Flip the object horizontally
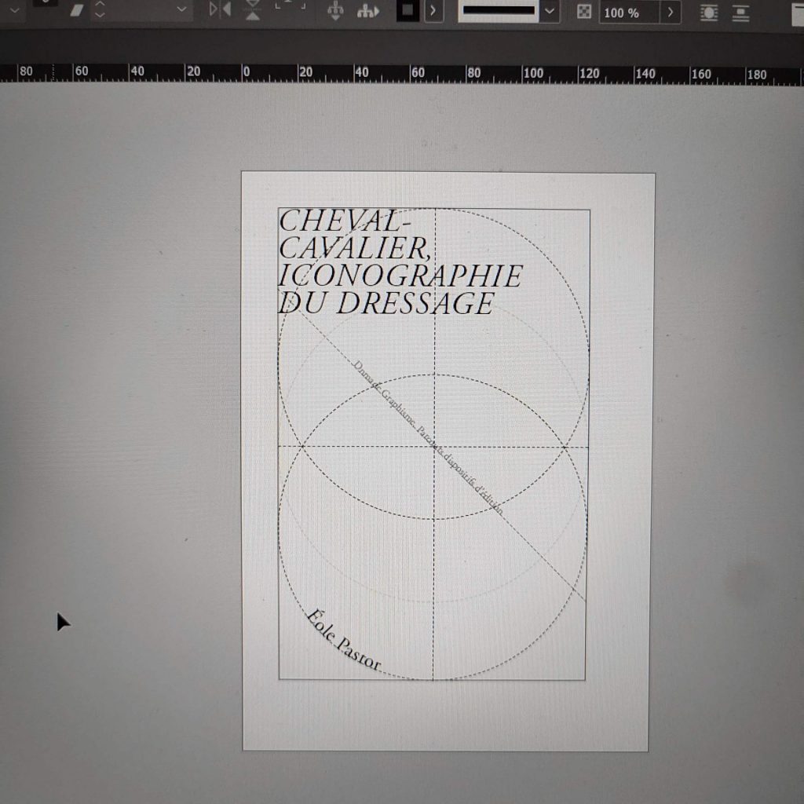 click(x=219, y=11)
